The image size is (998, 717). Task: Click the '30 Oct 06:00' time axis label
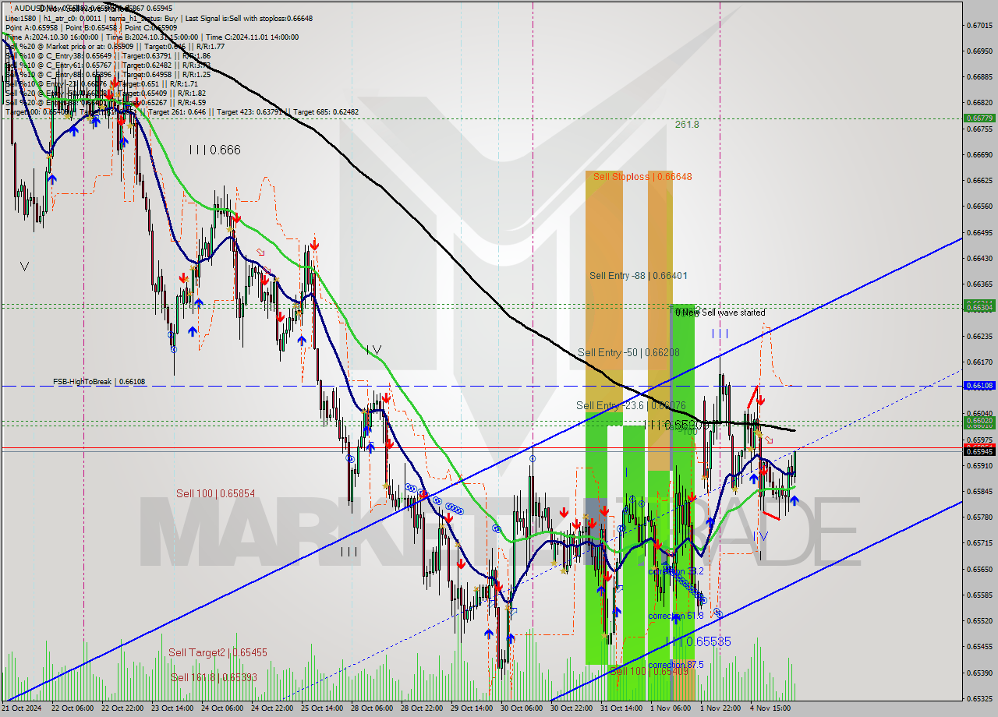(520, 708)
